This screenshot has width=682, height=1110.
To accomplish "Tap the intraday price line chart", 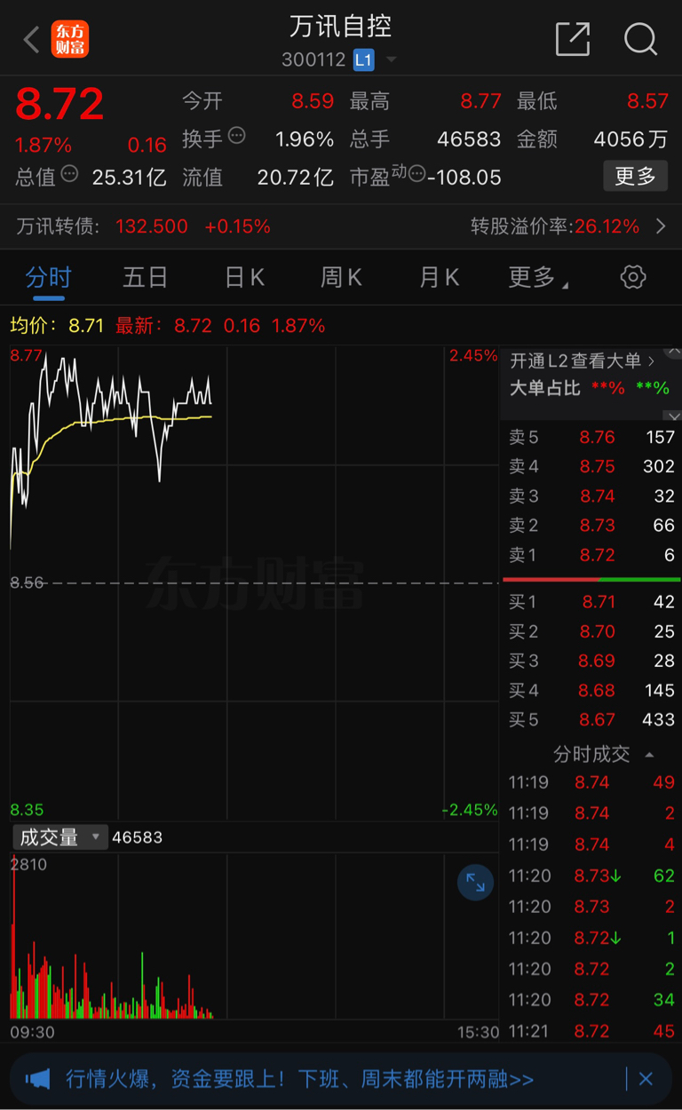I will pyautogui.click(x=254, y=582).
